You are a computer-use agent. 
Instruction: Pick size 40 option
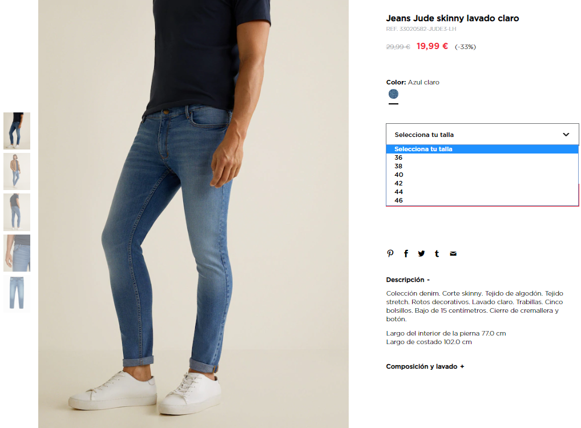click(x=482, y=175)
